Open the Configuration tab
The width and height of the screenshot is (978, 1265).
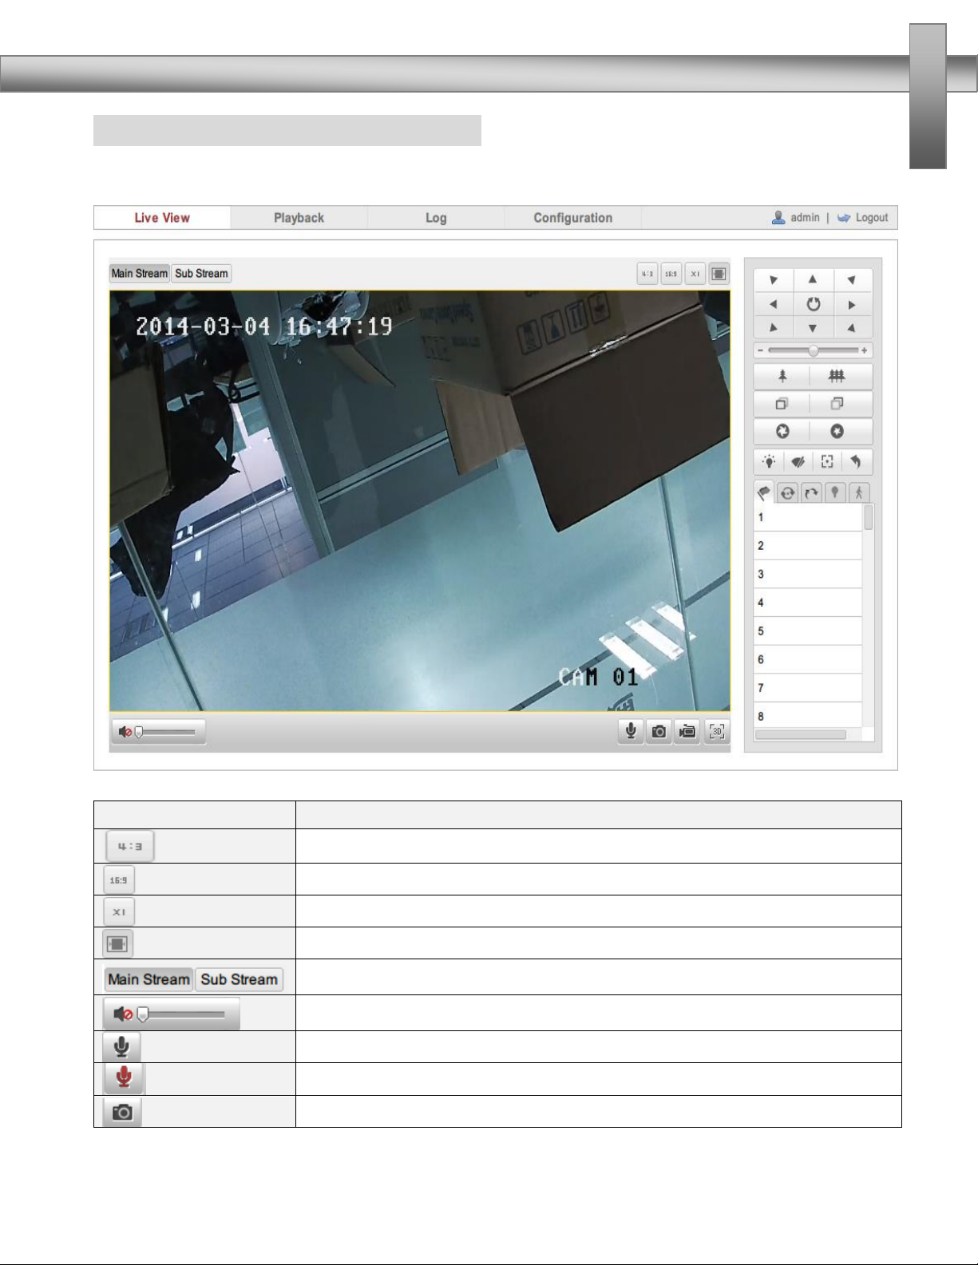(x=572, y=218)
